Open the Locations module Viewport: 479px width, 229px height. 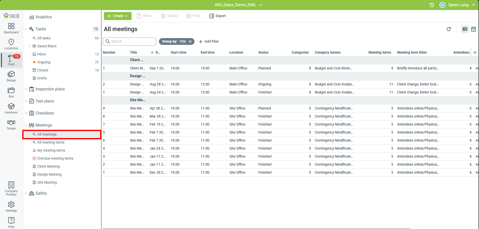[x=11, y=44]
